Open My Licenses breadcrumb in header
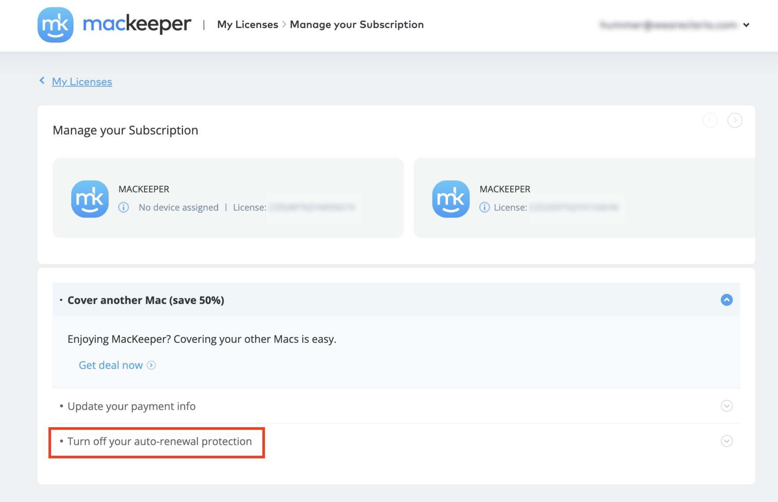Viewport: 778px width, 502px height. 248,25
